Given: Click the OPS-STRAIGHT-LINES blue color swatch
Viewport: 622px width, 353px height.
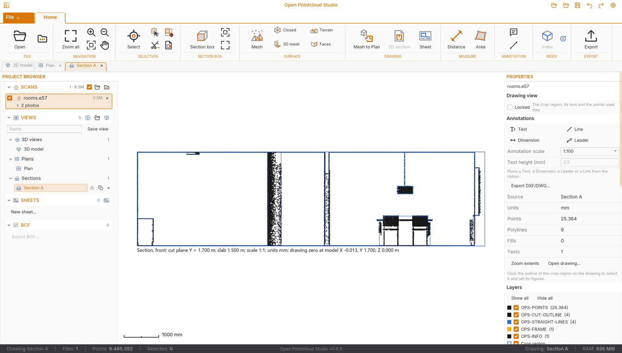Looking at the screenshot, I should click(509, 322).
